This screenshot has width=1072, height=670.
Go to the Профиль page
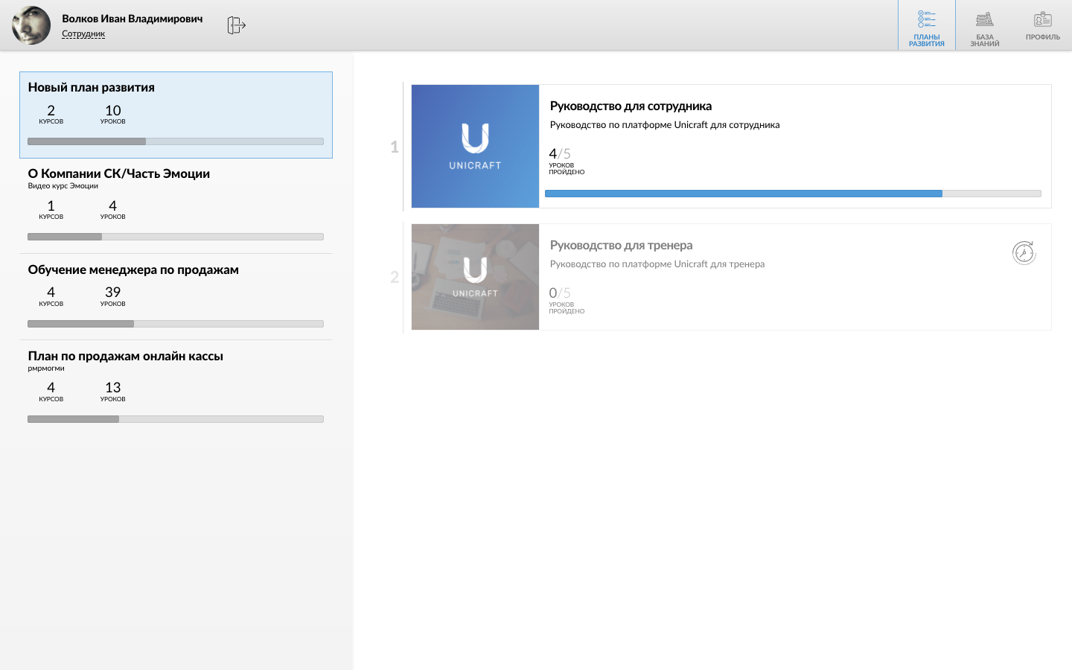[1042, 26]
